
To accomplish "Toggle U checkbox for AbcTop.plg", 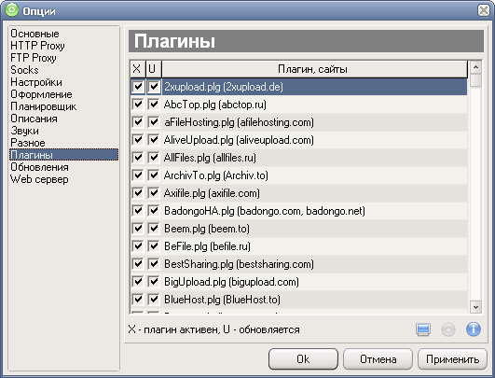I will click(x=154, y=105).
